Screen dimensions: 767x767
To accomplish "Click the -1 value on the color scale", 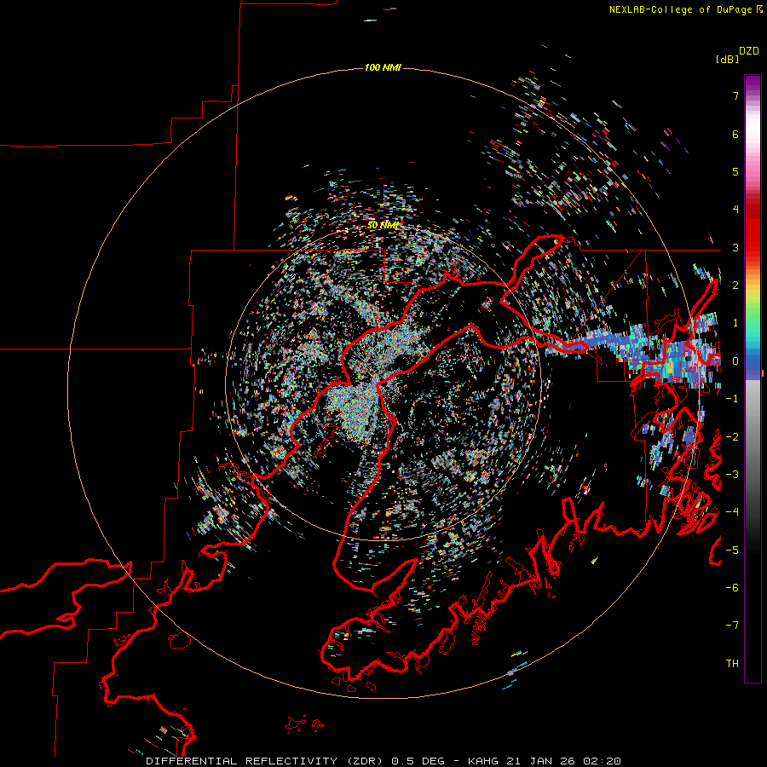I will tap(732, 399).
